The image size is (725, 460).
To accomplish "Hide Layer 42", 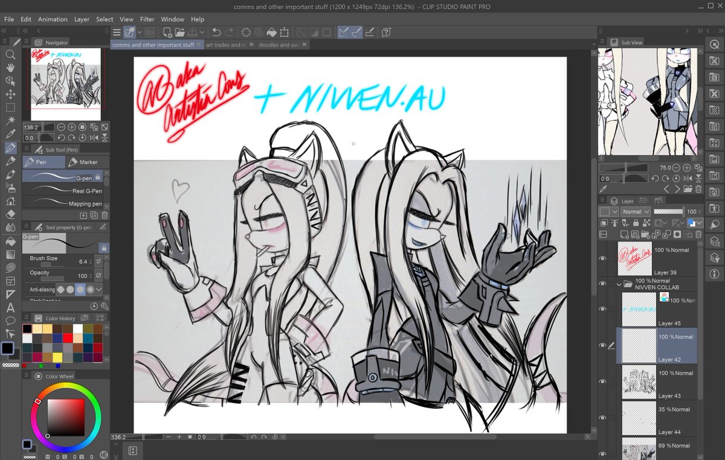I will pyautogui.click(x=602, y=345).
